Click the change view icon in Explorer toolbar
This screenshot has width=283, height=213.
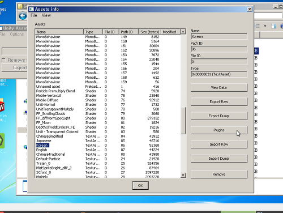(x=258, y=26)
